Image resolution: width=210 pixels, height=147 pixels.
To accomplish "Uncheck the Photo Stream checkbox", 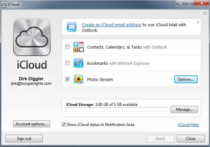I will tap(67, 79).
